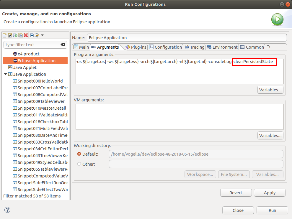Viewport: 292px width, 219px height.
Task: Show hidden tabs chevron list
Action: point(268,47)
